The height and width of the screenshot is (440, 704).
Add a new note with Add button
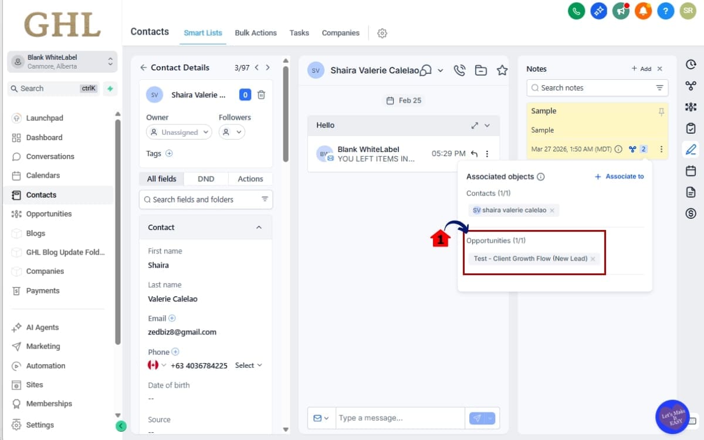coord(641,69)
